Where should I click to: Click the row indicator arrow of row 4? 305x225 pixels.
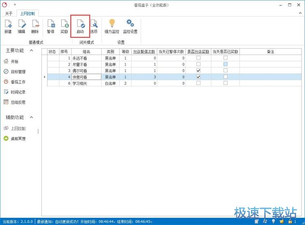click(45, 77)
